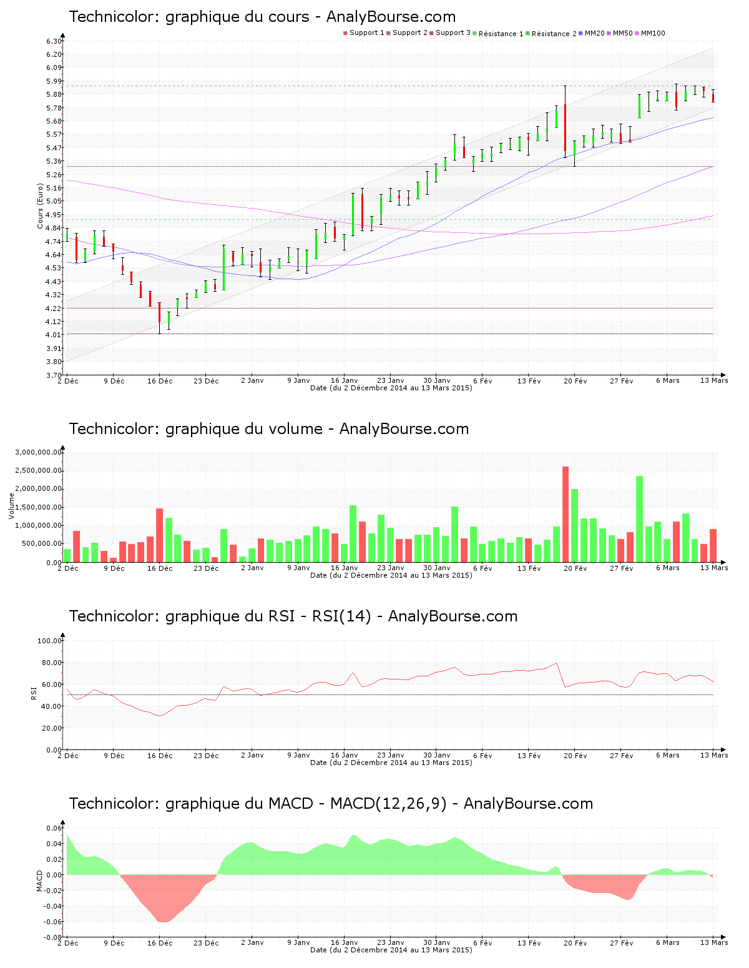The width and height of the screenshot is (749, 968).
Task: Click the date range caption under the MACD chart
Action: coord(391,950)
